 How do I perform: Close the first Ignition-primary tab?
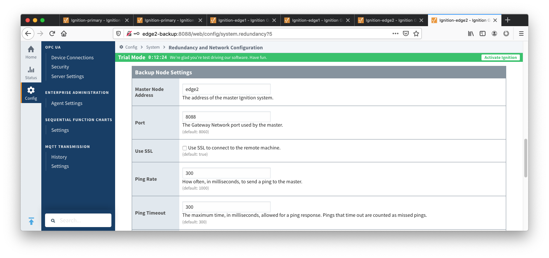(127, 20)
